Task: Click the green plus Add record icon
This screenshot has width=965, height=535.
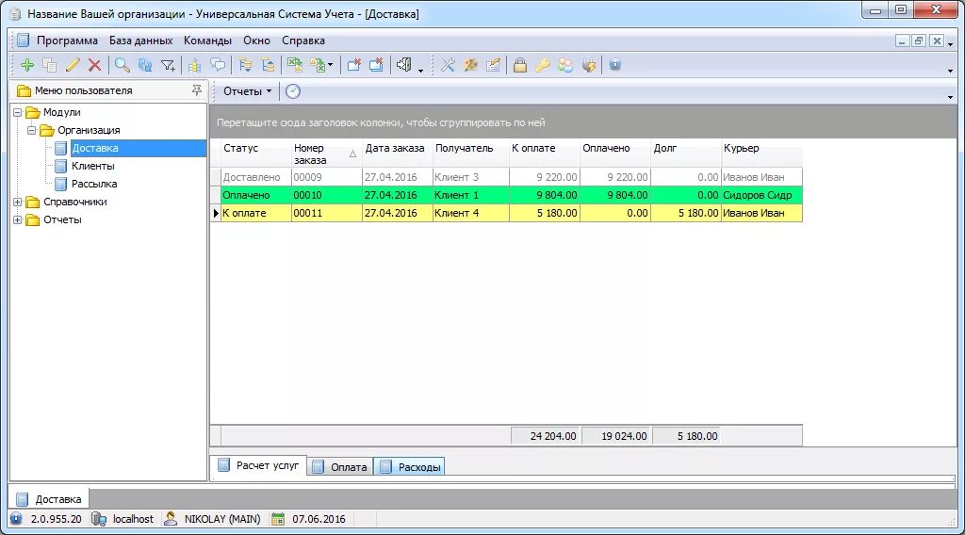Action: pos(27,65)
